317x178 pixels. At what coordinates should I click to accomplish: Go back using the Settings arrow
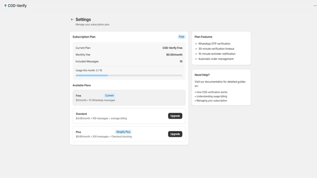(72, 19)
